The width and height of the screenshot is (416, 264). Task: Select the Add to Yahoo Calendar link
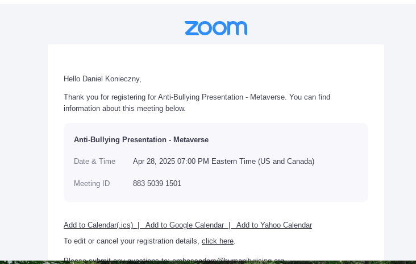point(274,225)
